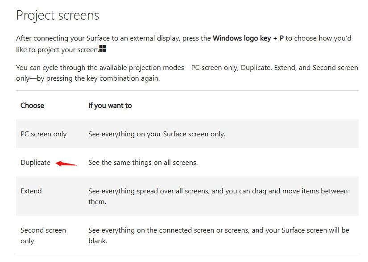The image size is (368, 262).
Task: Click the sentence beginning 'After connecting your Surface'
Action: pos(183,44)
